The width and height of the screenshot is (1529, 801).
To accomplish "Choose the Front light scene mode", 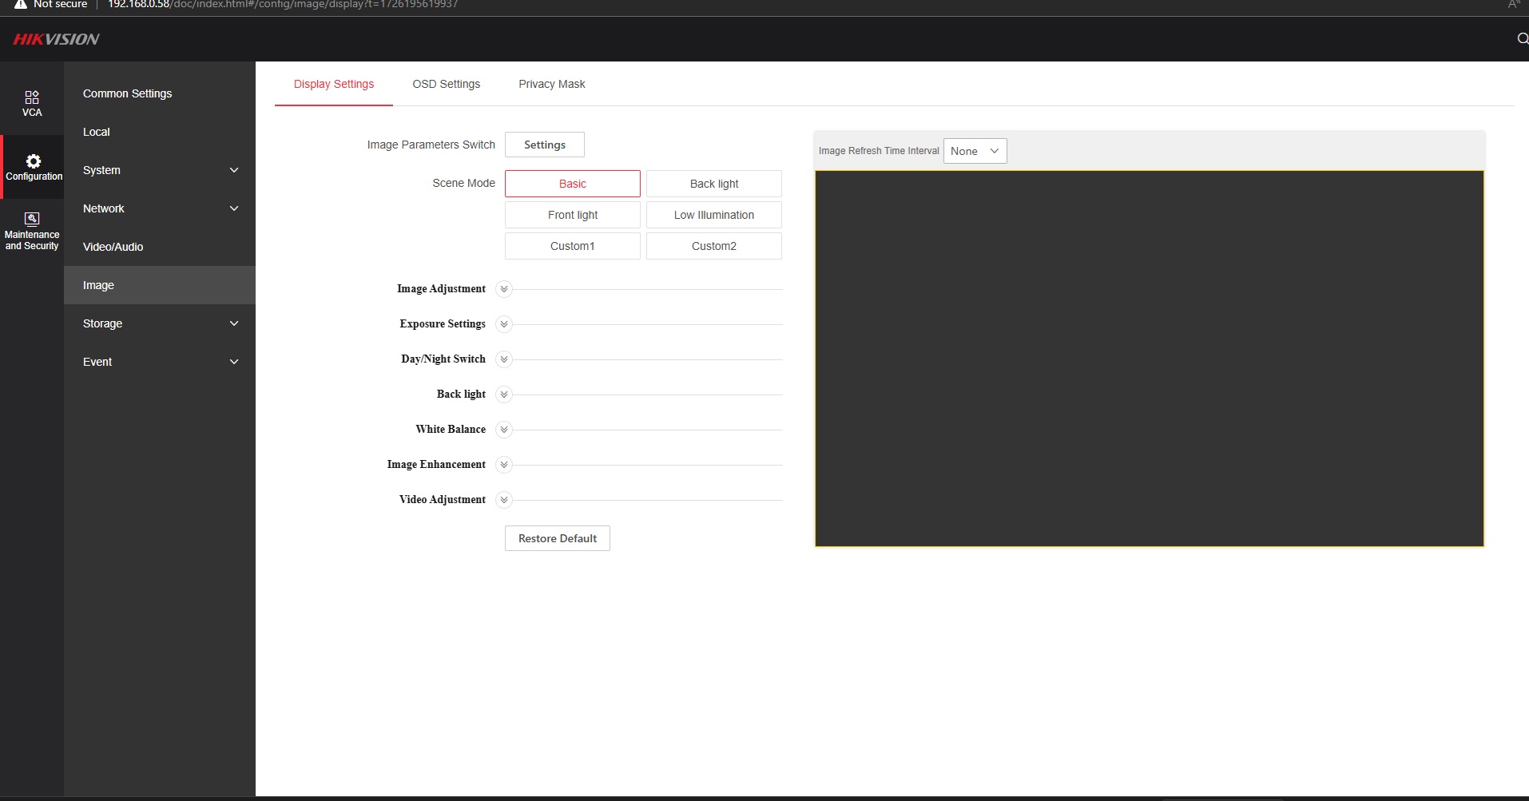I will [x=572, y=215].
